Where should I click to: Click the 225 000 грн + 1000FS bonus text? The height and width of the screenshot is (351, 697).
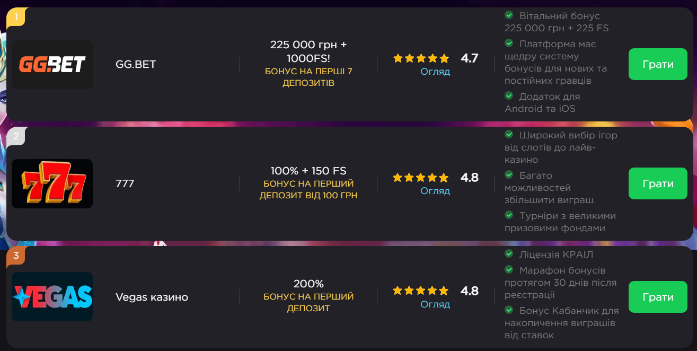[308, 51]
